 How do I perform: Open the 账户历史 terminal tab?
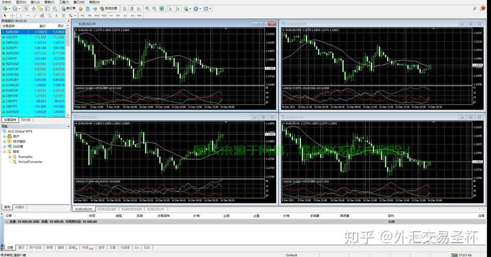(35, 247)
